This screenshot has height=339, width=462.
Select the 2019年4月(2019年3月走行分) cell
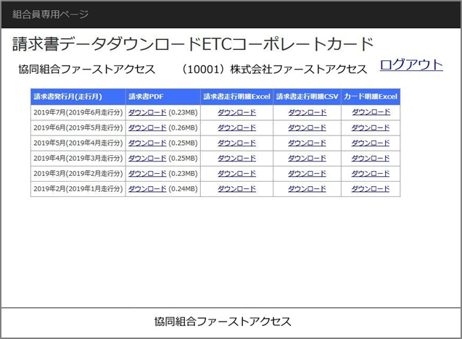78,159
